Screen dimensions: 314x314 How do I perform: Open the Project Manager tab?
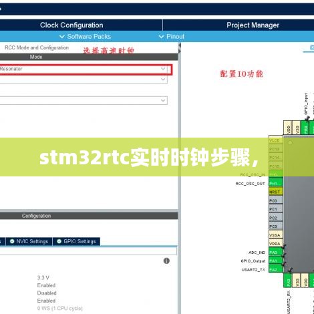click(253, 25)
